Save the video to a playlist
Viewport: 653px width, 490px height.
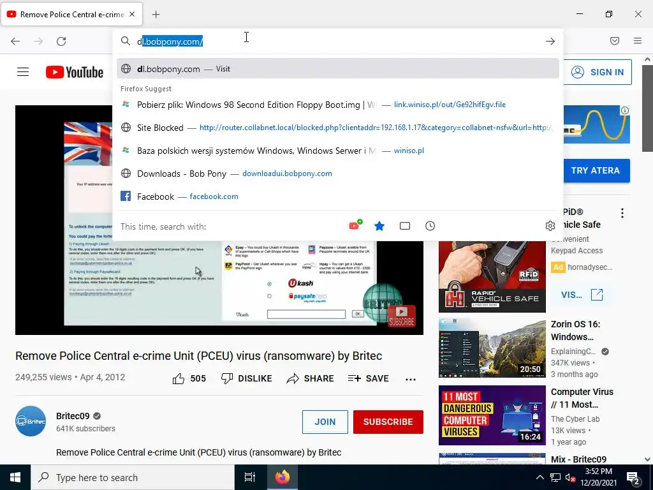[x=368, y=378]
